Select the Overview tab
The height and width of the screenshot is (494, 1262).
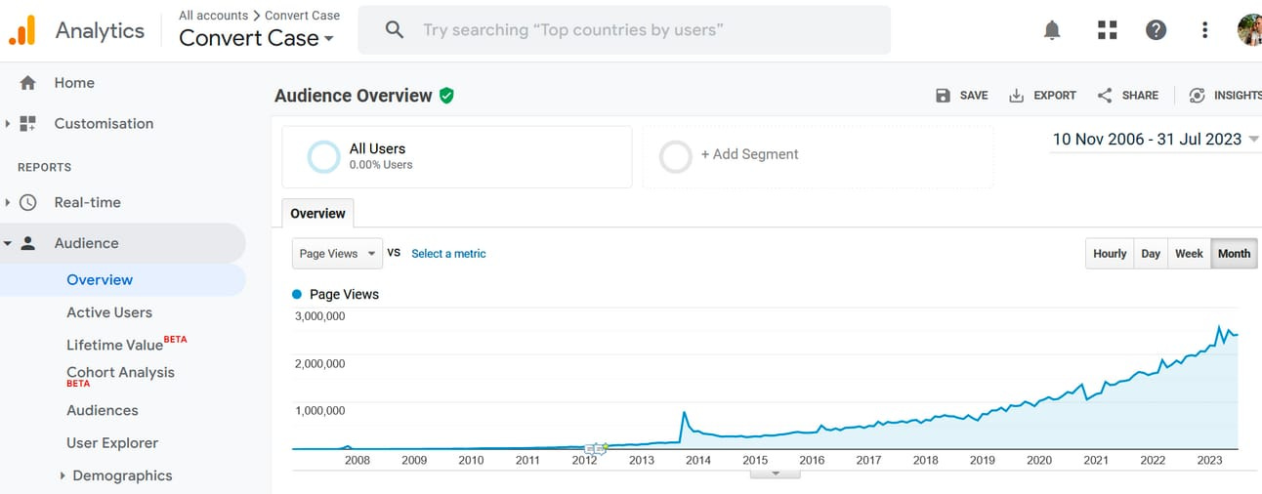coord(317,214)
